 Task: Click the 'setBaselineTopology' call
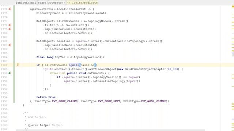click(109, 81)
